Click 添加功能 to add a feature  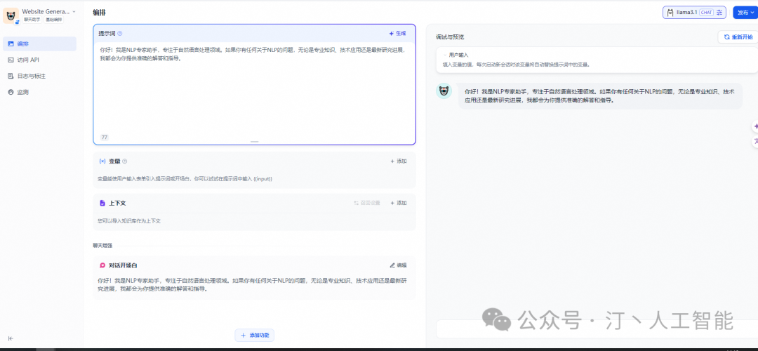click(254, 335)
